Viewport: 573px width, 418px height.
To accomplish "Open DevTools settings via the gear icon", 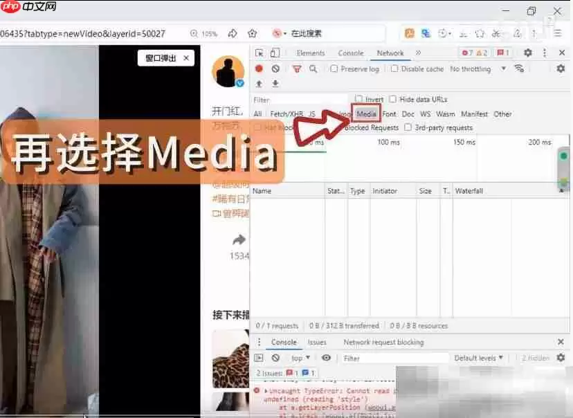I will 527,53.
